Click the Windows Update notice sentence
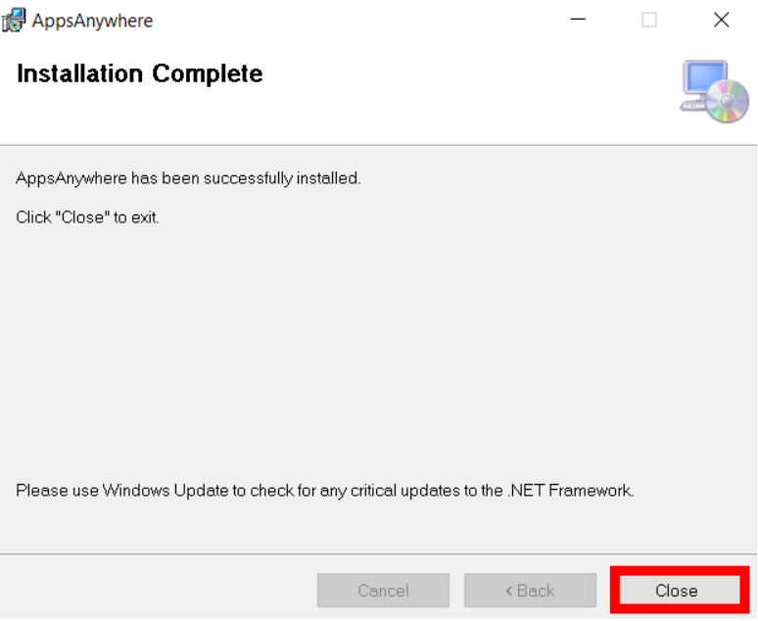758x621 pixels. pyautogui.click(x=325, y=491)
